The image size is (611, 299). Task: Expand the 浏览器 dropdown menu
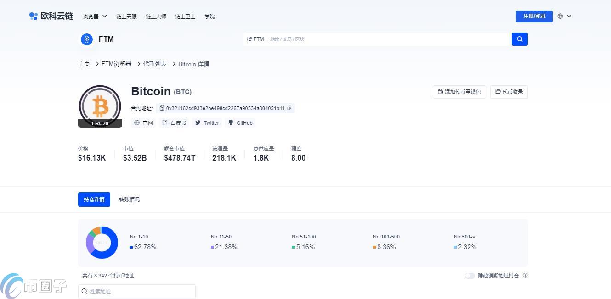(95, 16)
